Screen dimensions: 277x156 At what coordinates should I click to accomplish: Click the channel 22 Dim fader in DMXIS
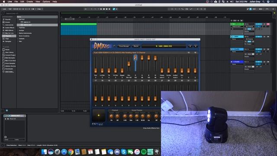pyautogui.click(x=129, y=64)
